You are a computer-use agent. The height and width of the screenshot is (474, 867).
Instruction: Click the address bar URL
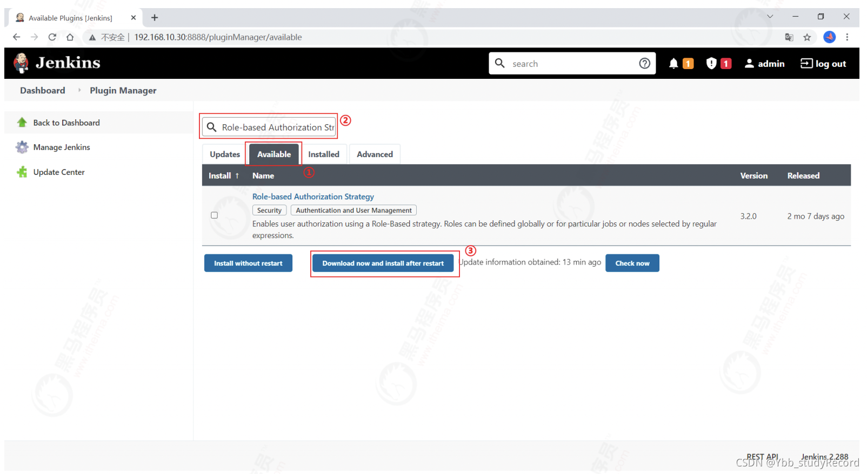tap(218, 37)
